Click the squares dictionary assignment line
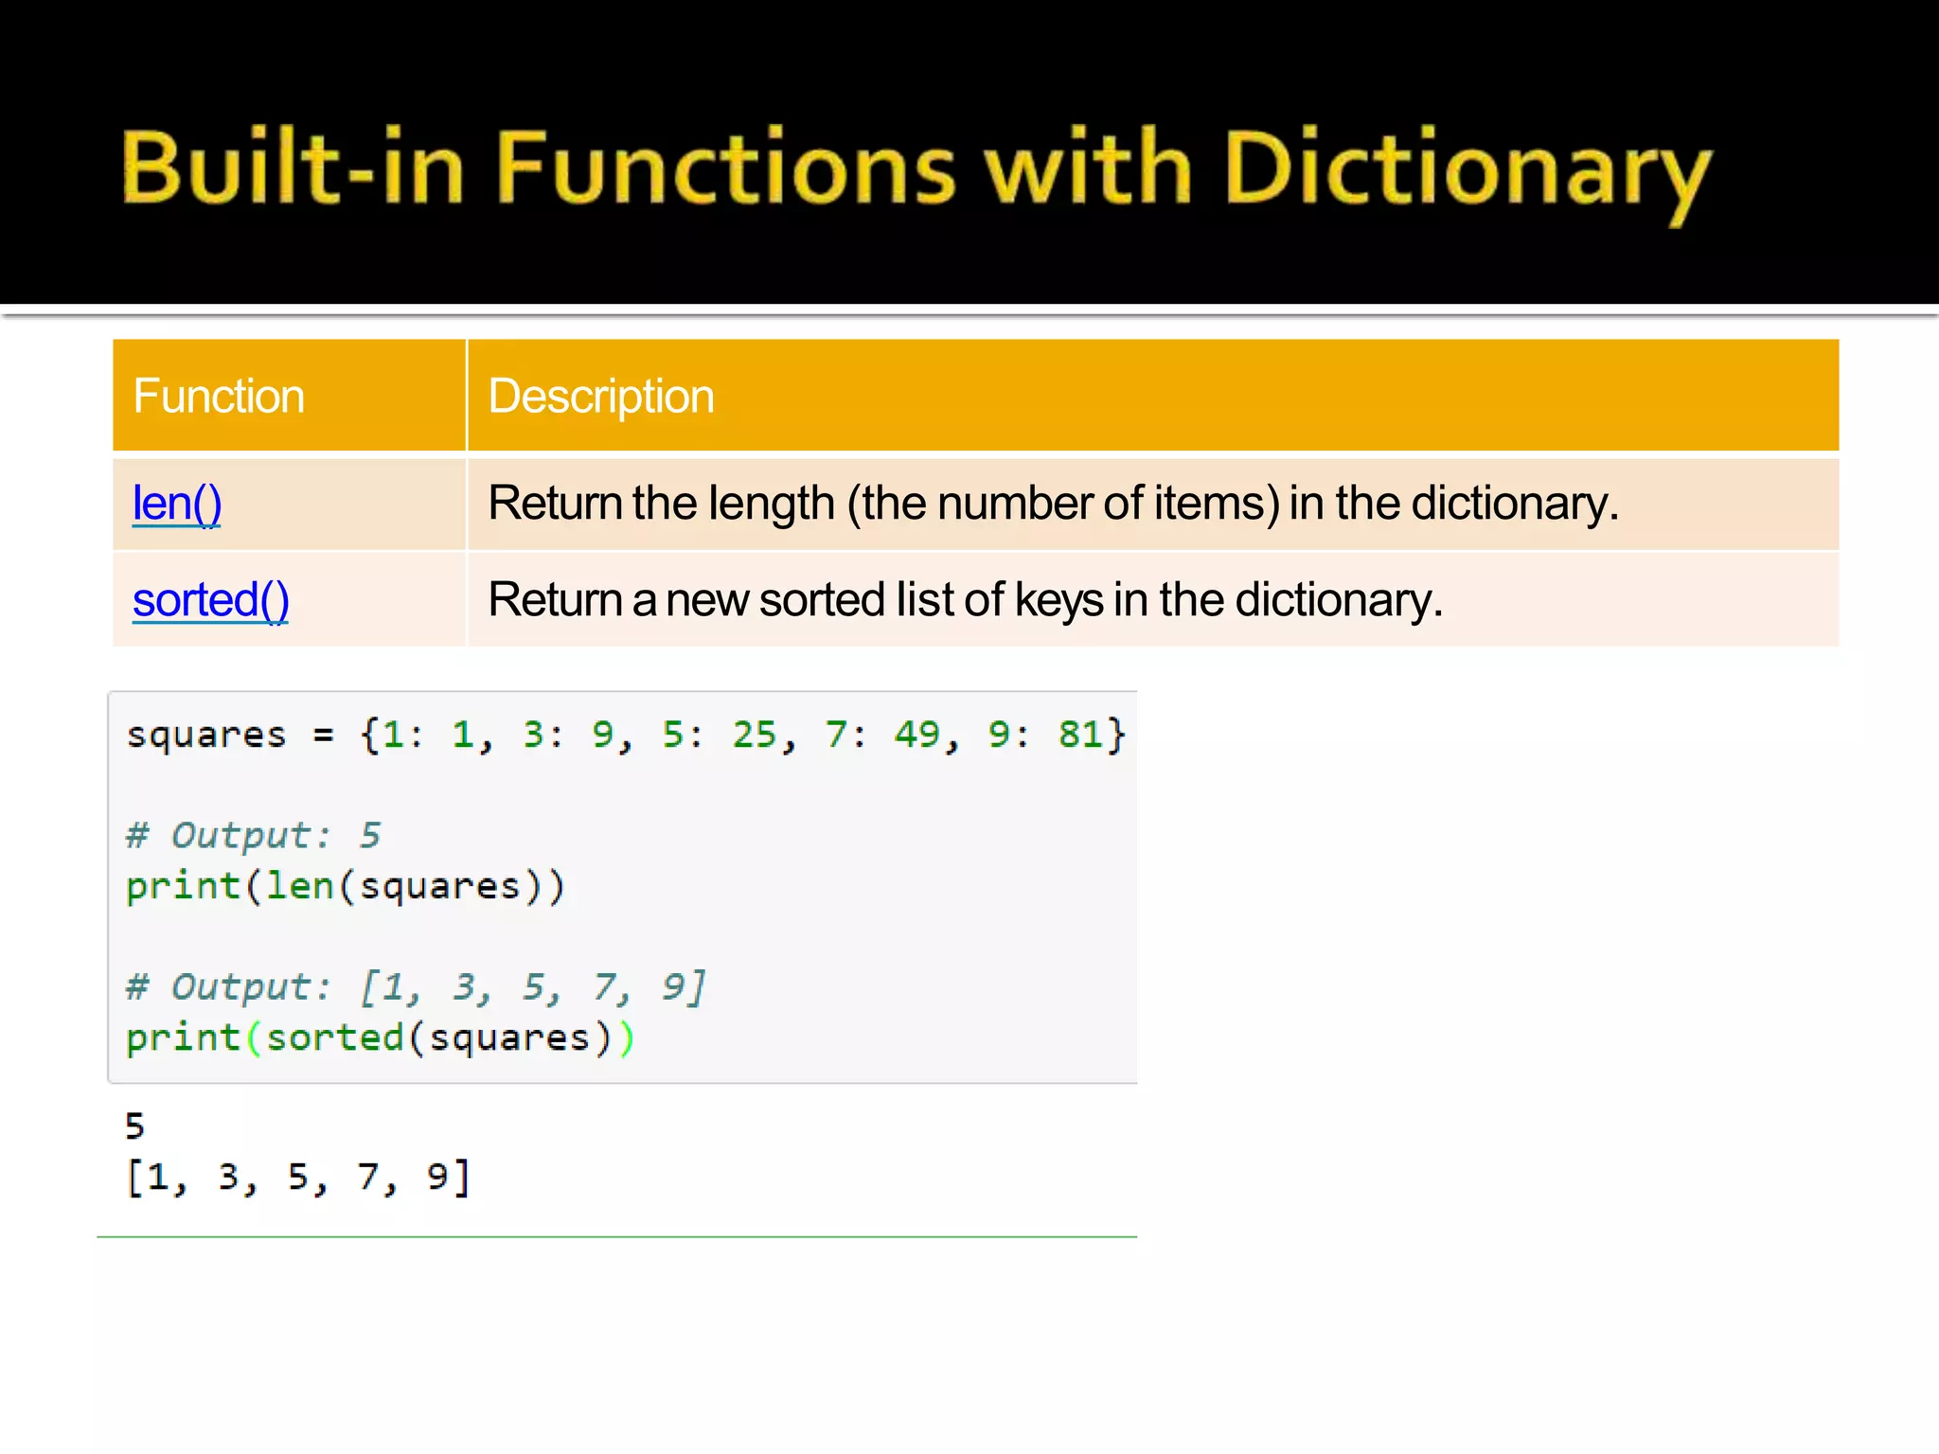Screen dimensions: 1939x1454 [x=626, y=735]
